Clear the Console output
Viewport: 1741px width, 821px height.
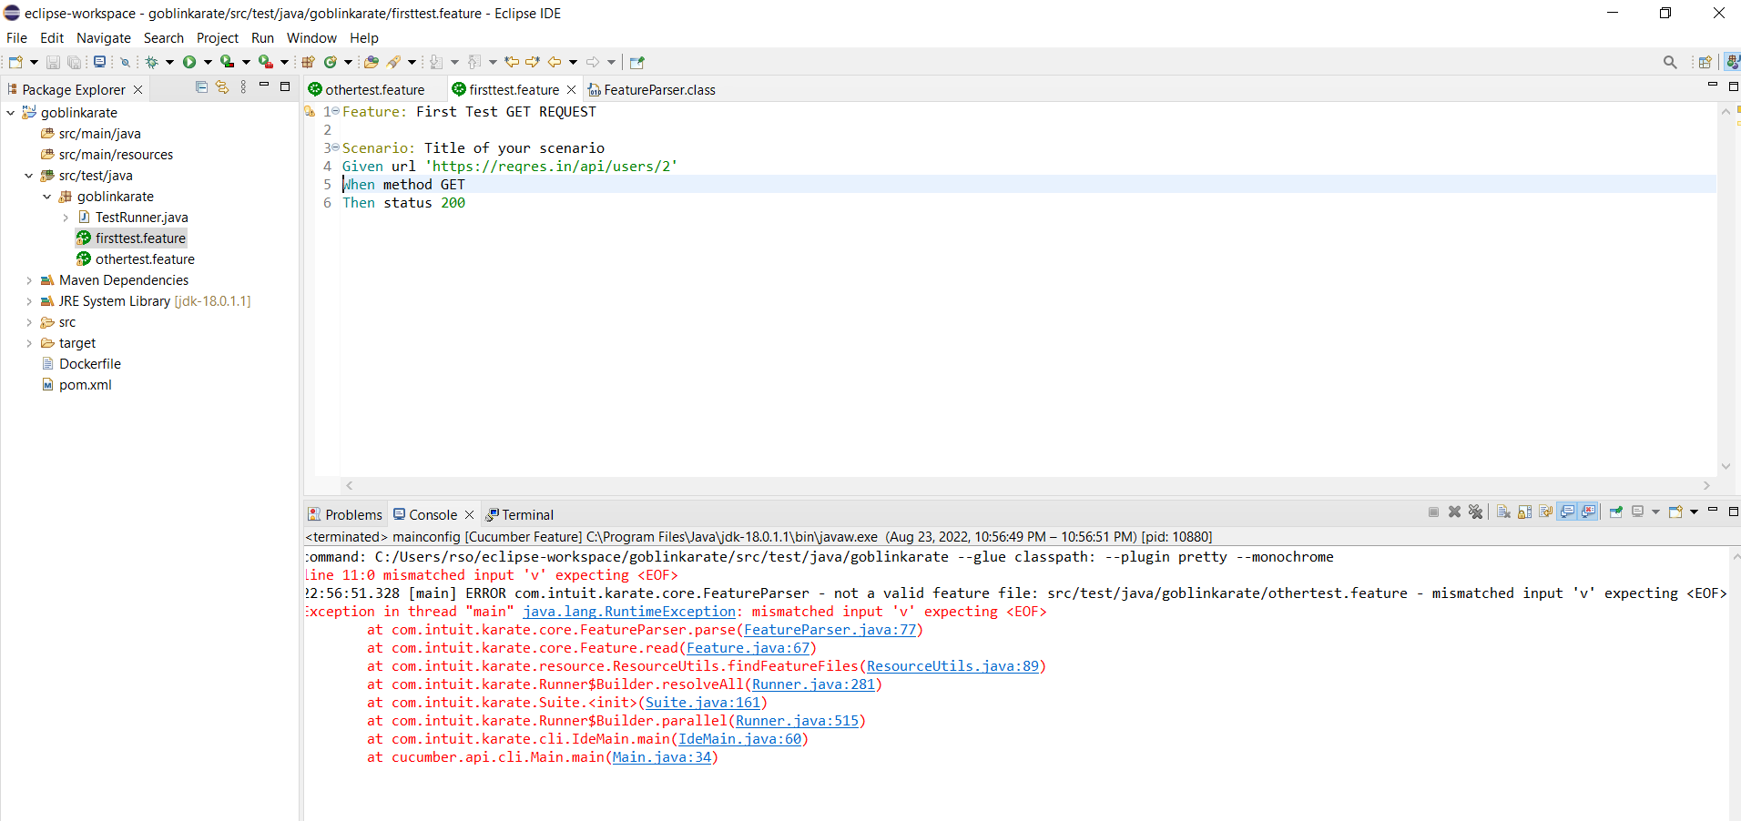click(x=1503, y=512)
